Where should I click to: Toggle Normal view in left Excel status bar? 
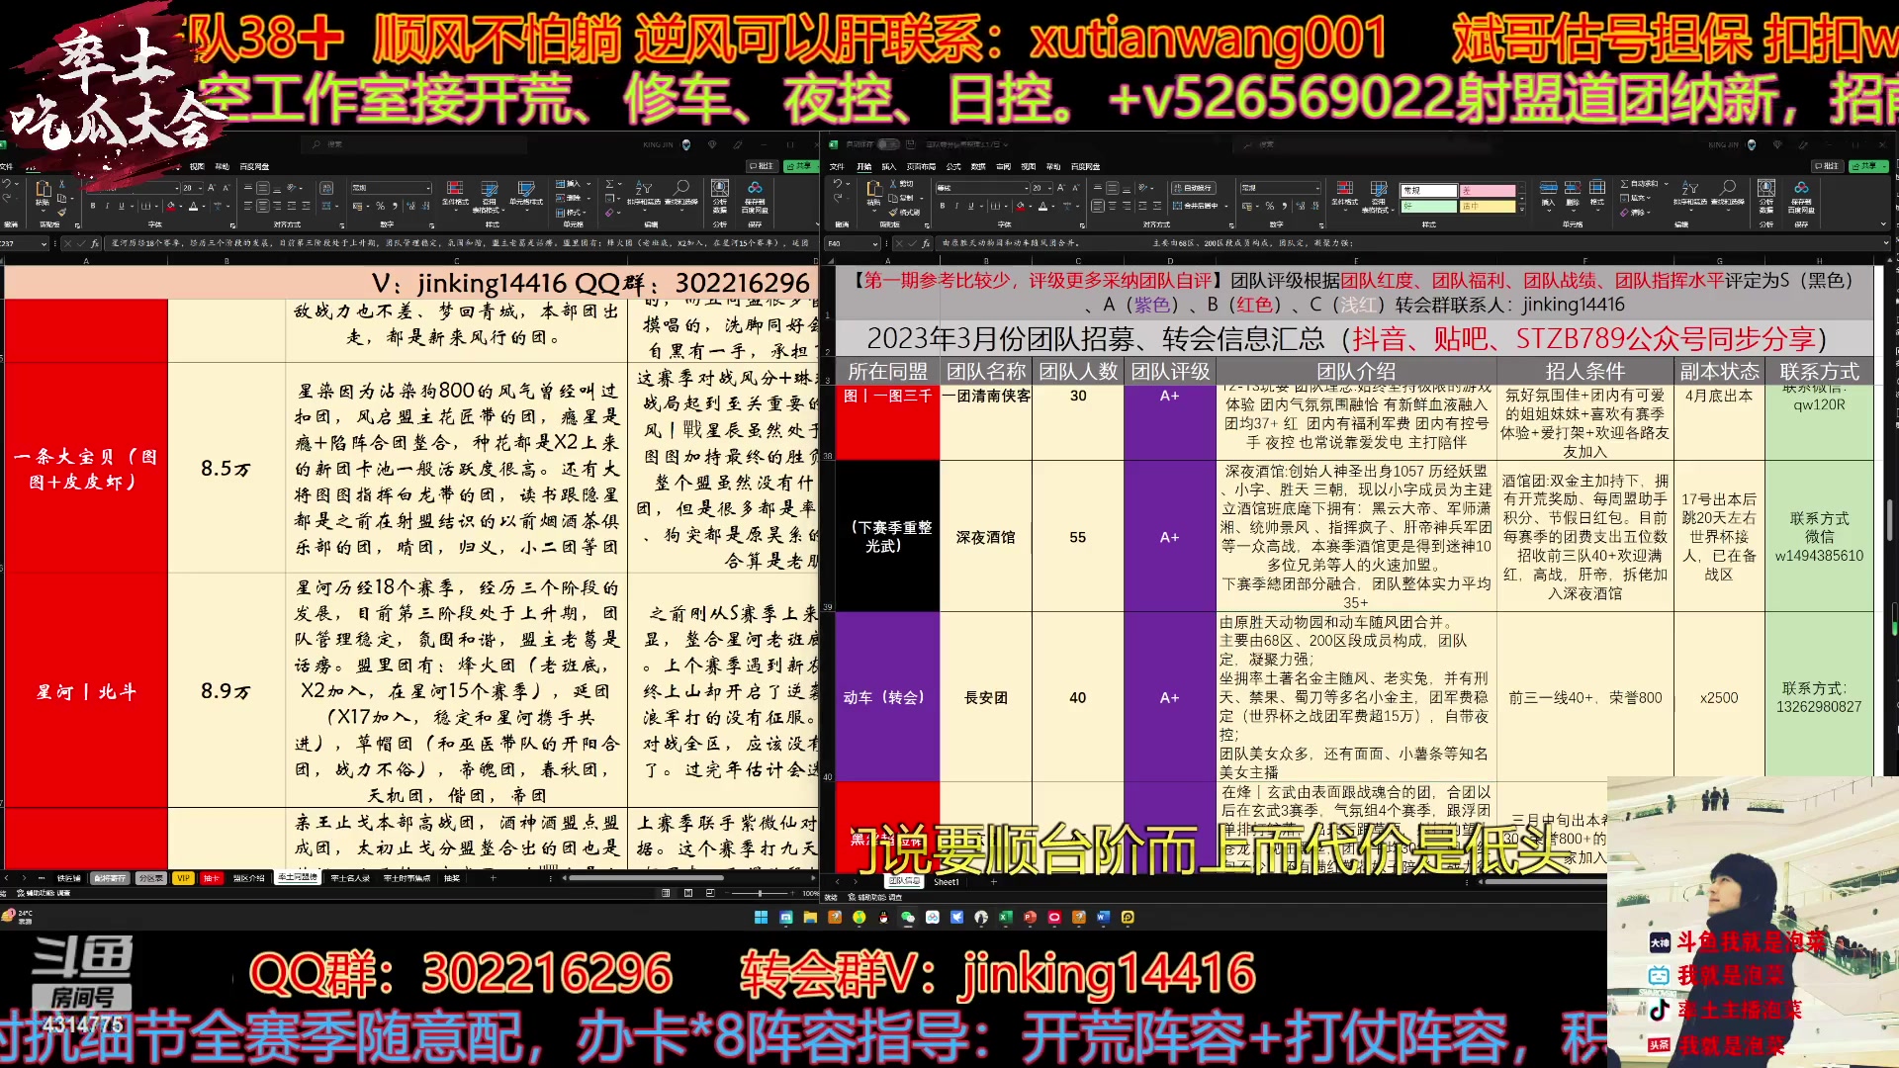666,893
